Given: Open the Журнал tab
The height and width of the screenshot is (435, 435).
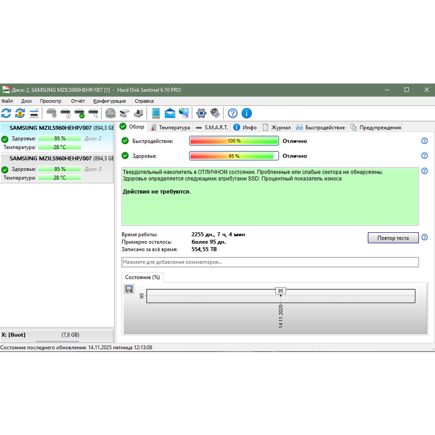Looking at the screenshot, I should tap(277, 127).
